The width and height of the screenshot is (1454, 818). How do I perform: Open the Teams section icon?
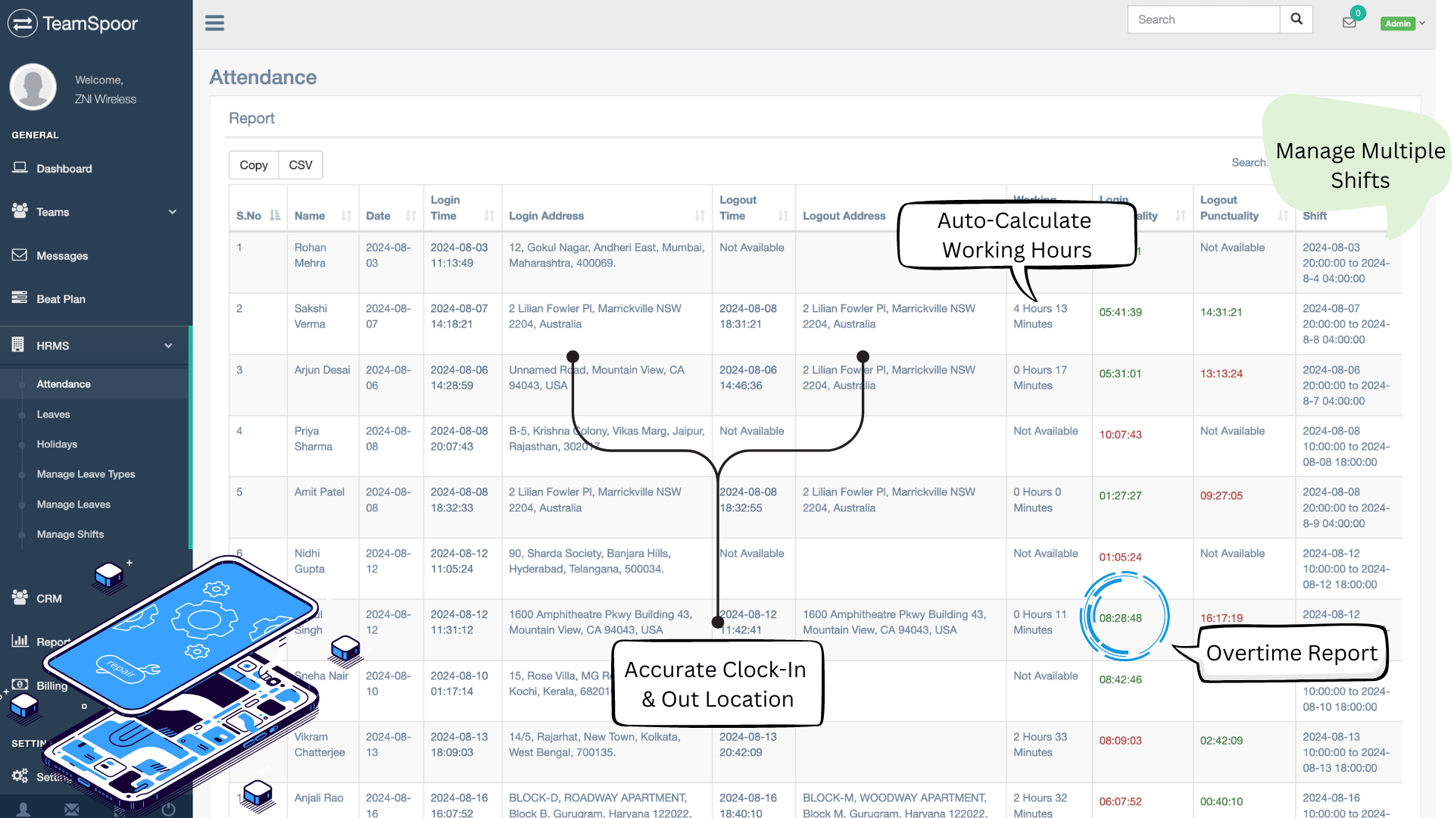click(x=20, y=211)
